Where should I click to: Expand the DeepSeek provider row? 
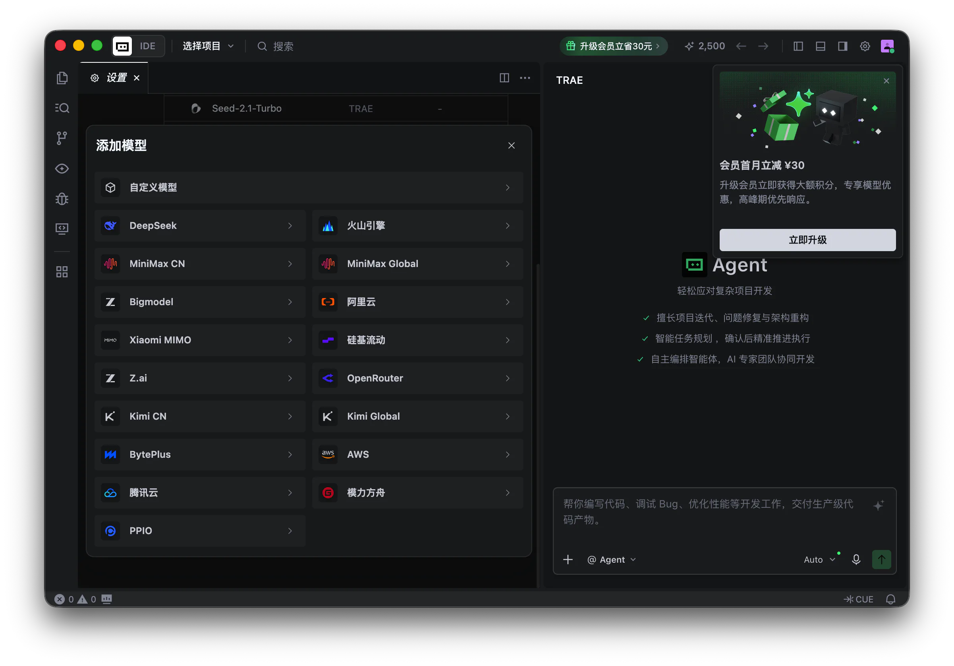point(200,226)
